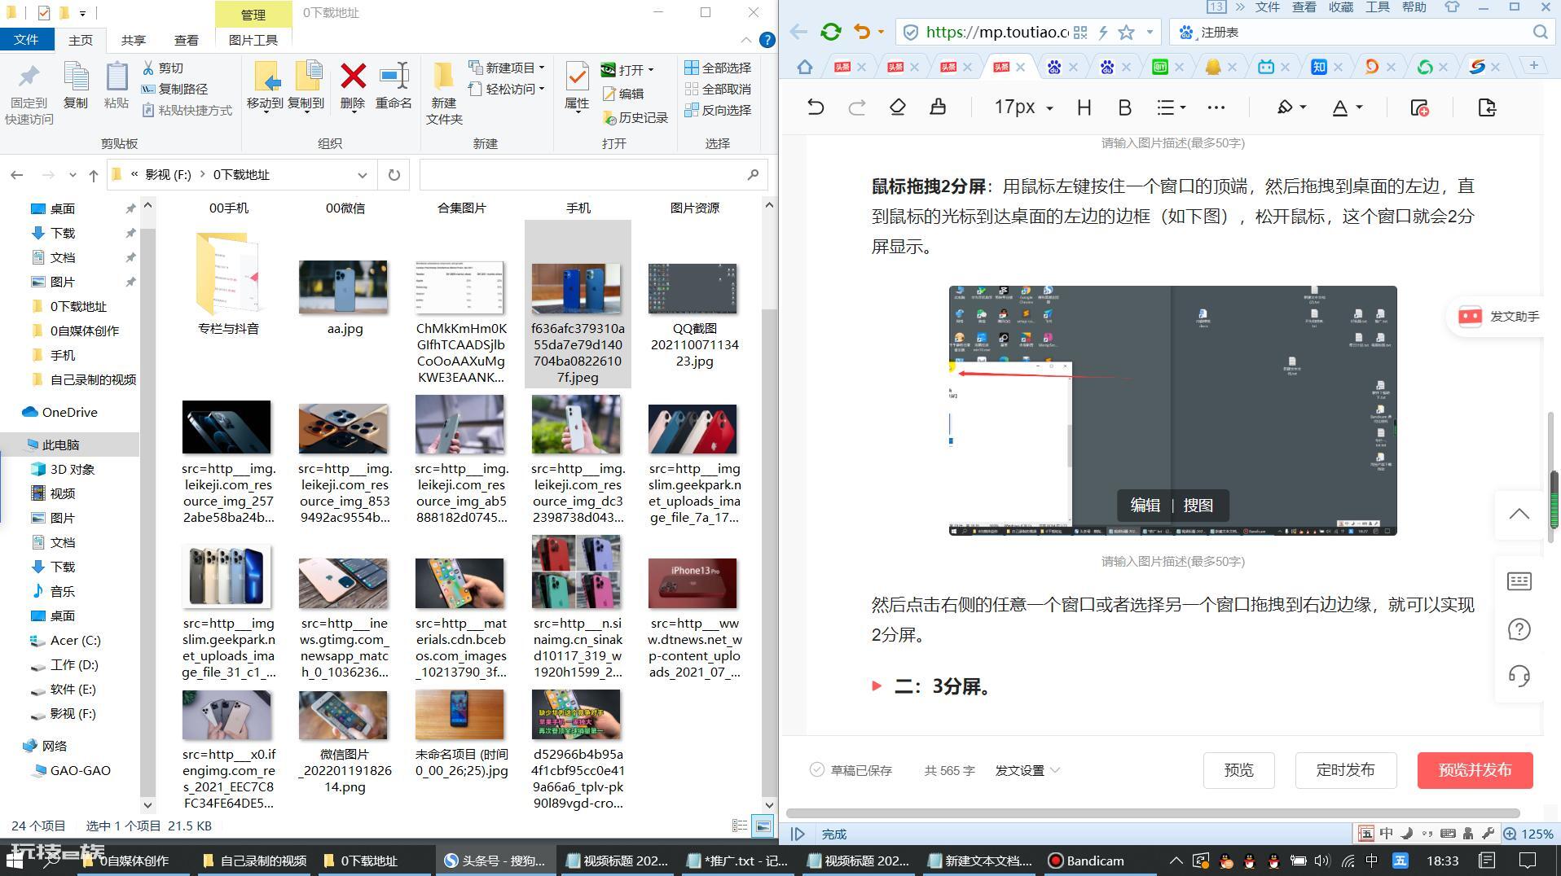Open the highlight color dropdown arrow
The width and height of the screenshot is (1561, 876).
[1304, 107]
